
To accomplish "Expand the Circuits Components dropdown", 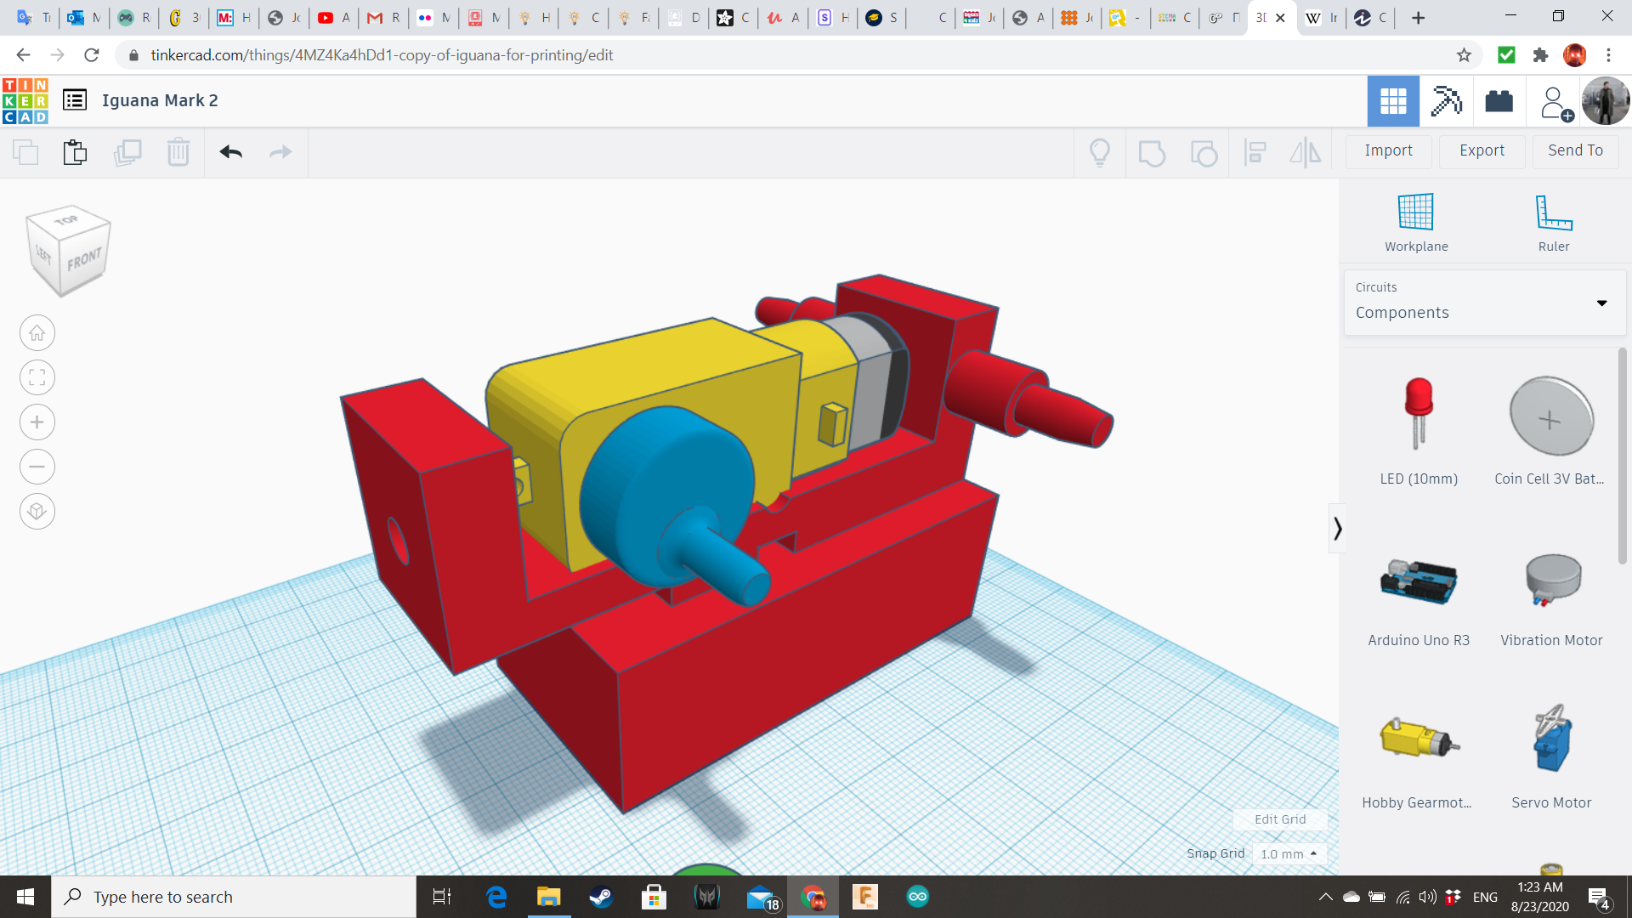I will coord(1601,303).
